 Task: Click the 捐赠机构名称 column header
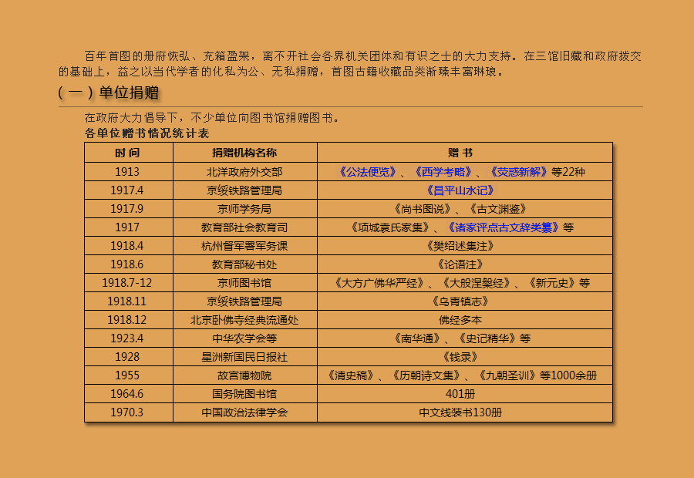click(244, 153)
